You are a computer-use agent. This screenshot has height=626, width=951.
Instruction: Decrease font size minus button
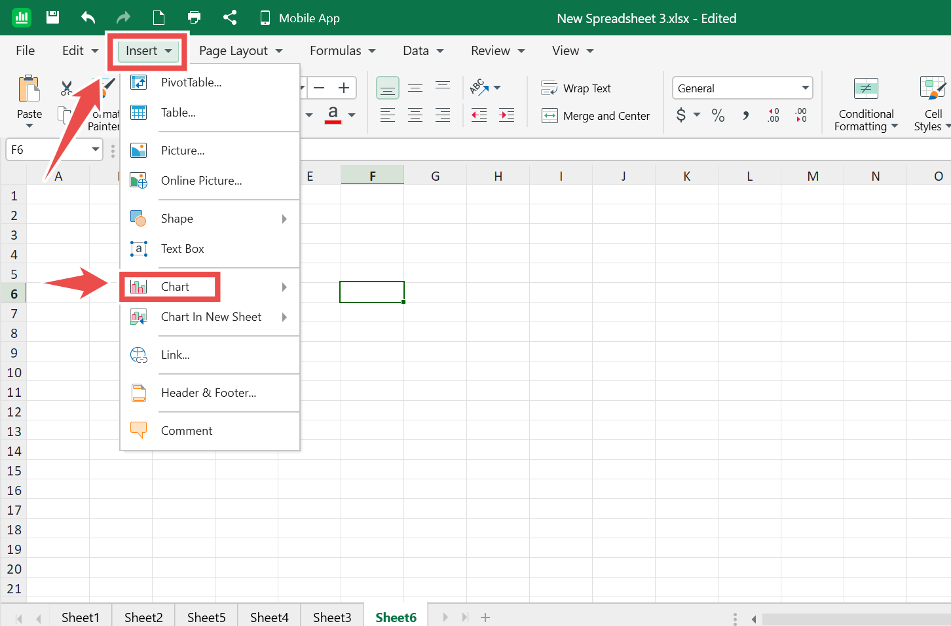[319, 88]
